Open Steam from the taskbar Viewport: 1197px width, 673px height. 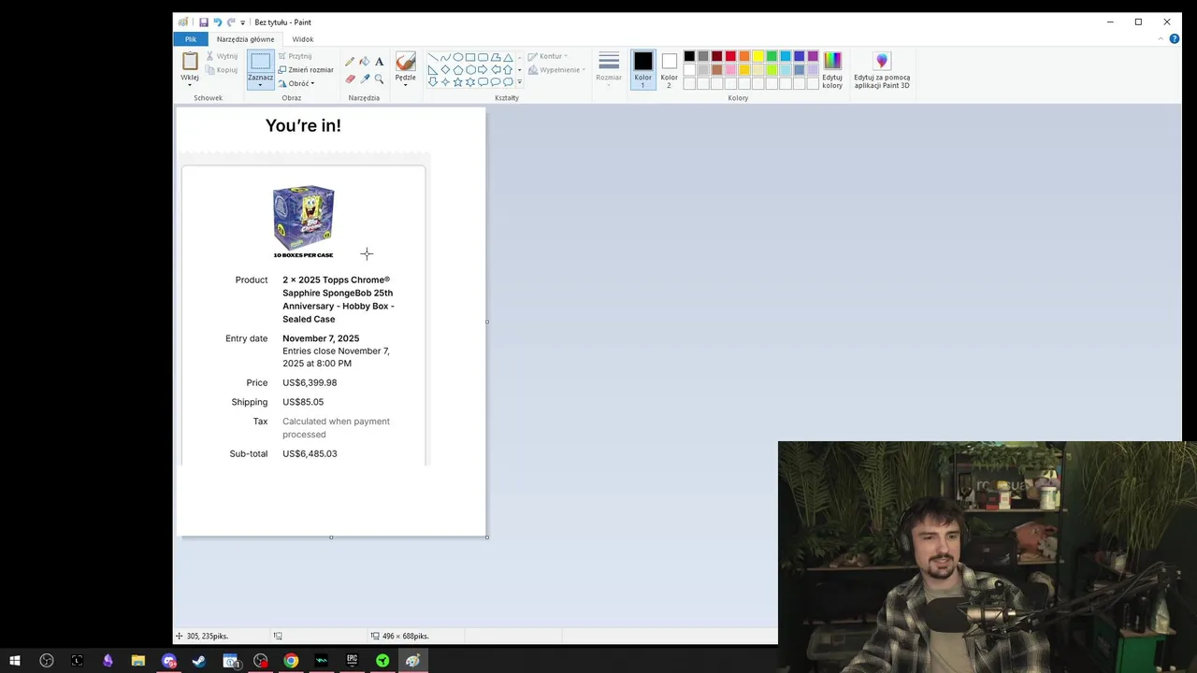(x=199, y=661)
